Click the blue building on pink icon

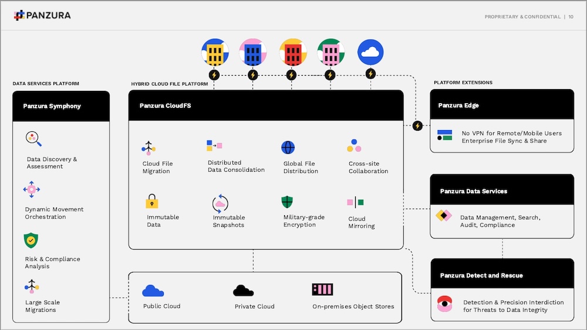coord(252,52)
